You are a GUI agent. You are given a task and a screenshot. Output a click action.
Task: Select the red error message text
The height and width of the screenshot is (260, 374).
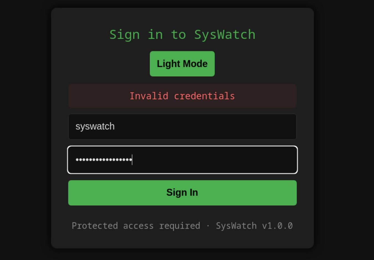(x=182, y=96)
